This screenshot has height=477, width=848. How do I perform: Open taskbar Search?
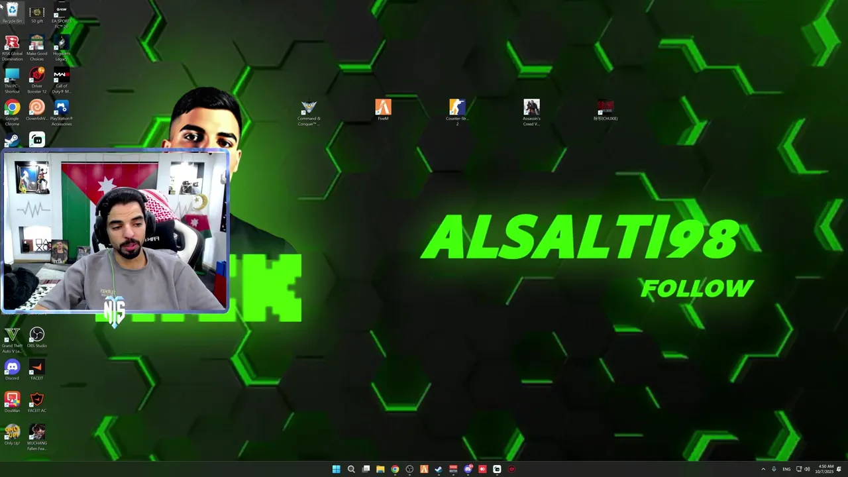pos(350,469)
